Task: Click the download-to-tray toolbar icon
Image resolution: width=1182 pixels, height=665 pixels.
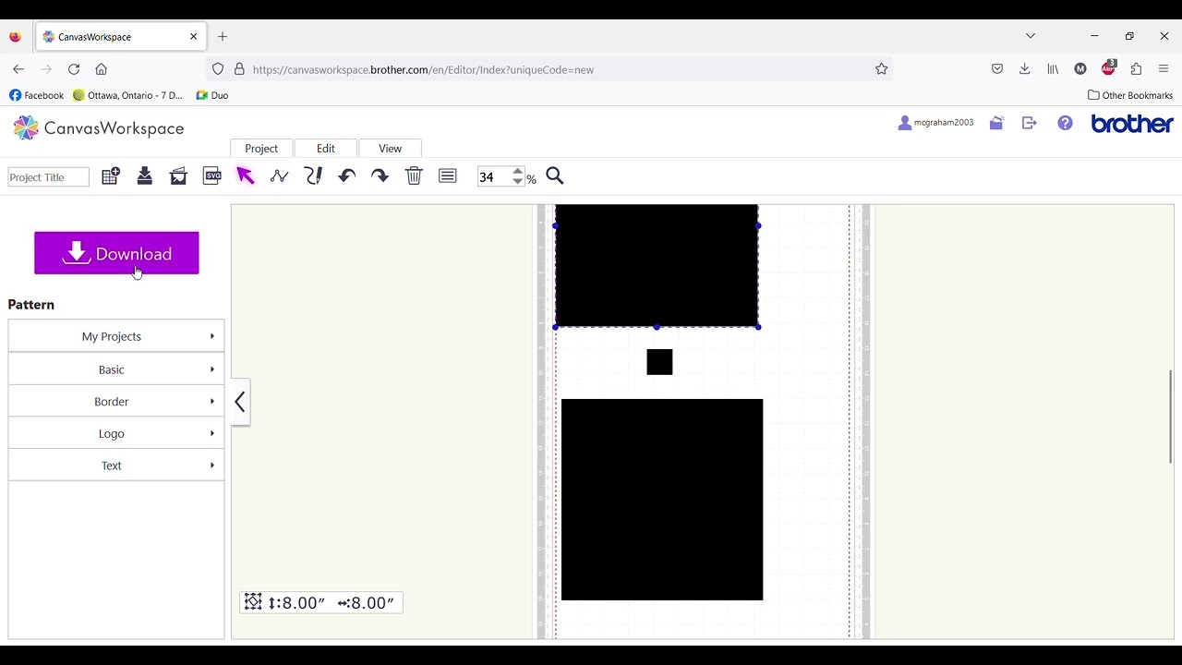Action: tap(144, 176)
